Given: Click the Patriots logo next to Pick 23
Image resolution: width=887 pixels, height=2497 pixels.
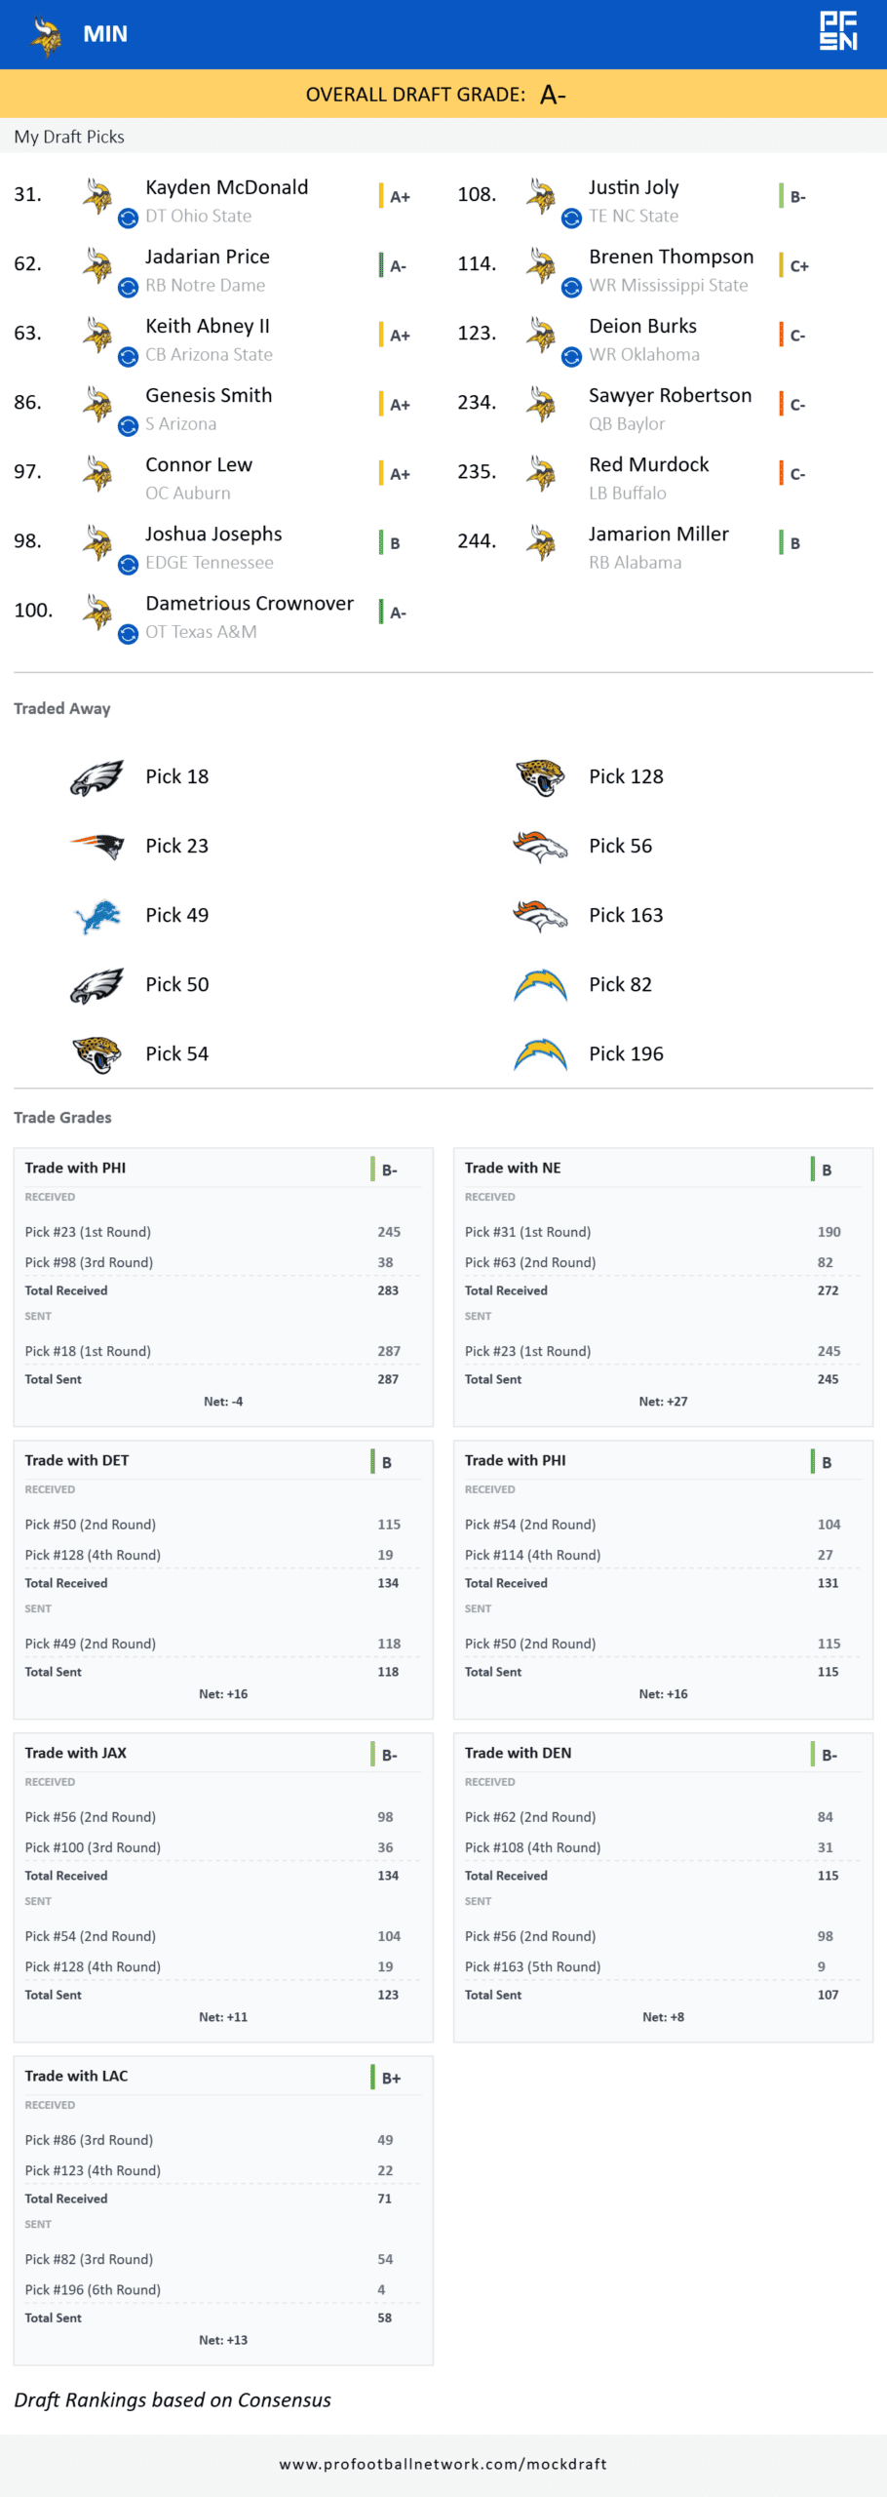Looking at the screenshot, I should point(96,846).
